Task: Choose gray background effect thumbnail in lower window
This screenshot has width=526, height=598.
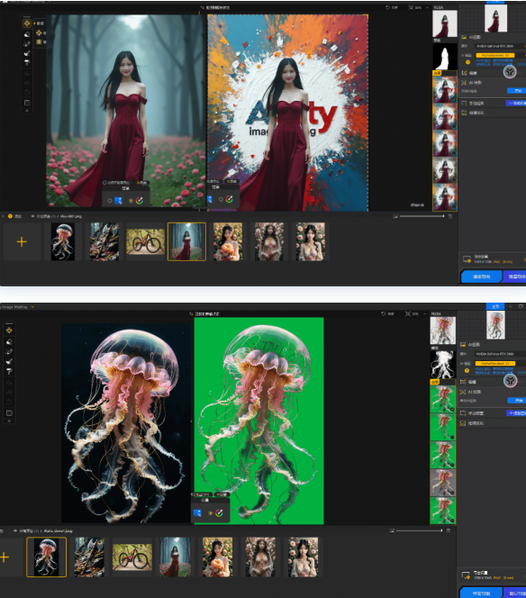Action: 443,483
